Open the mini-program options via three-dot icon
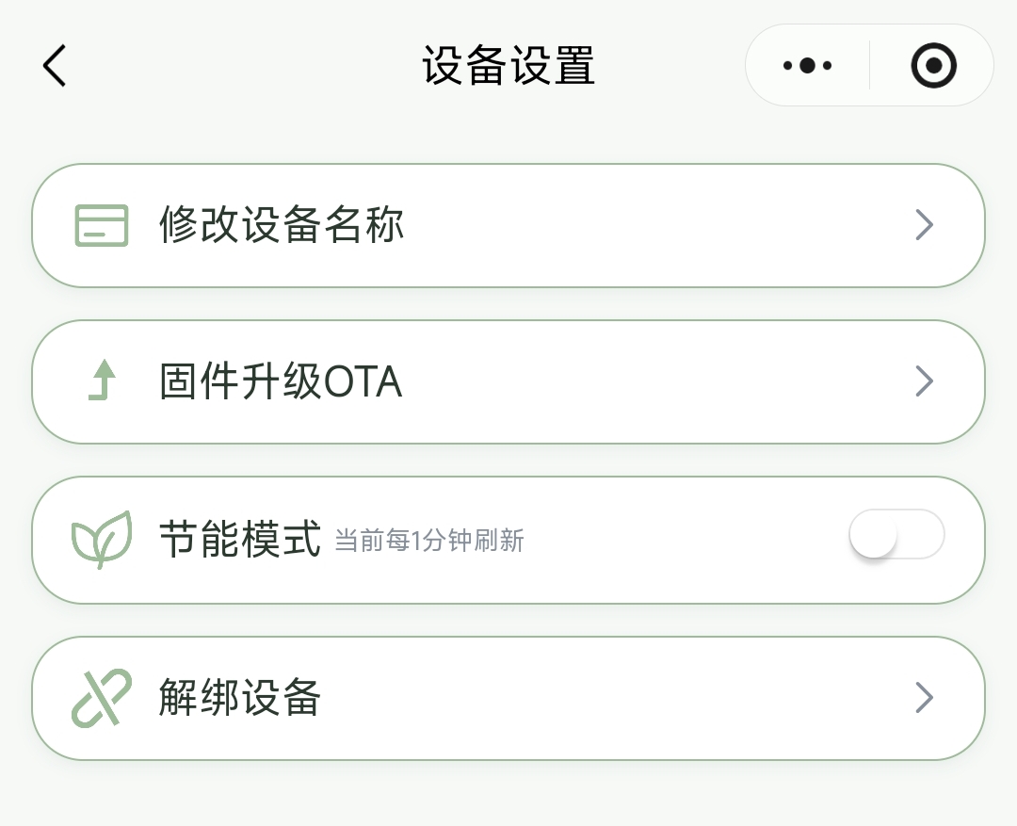The height and width of the screenshot is (826, 1017). point(806,65)
